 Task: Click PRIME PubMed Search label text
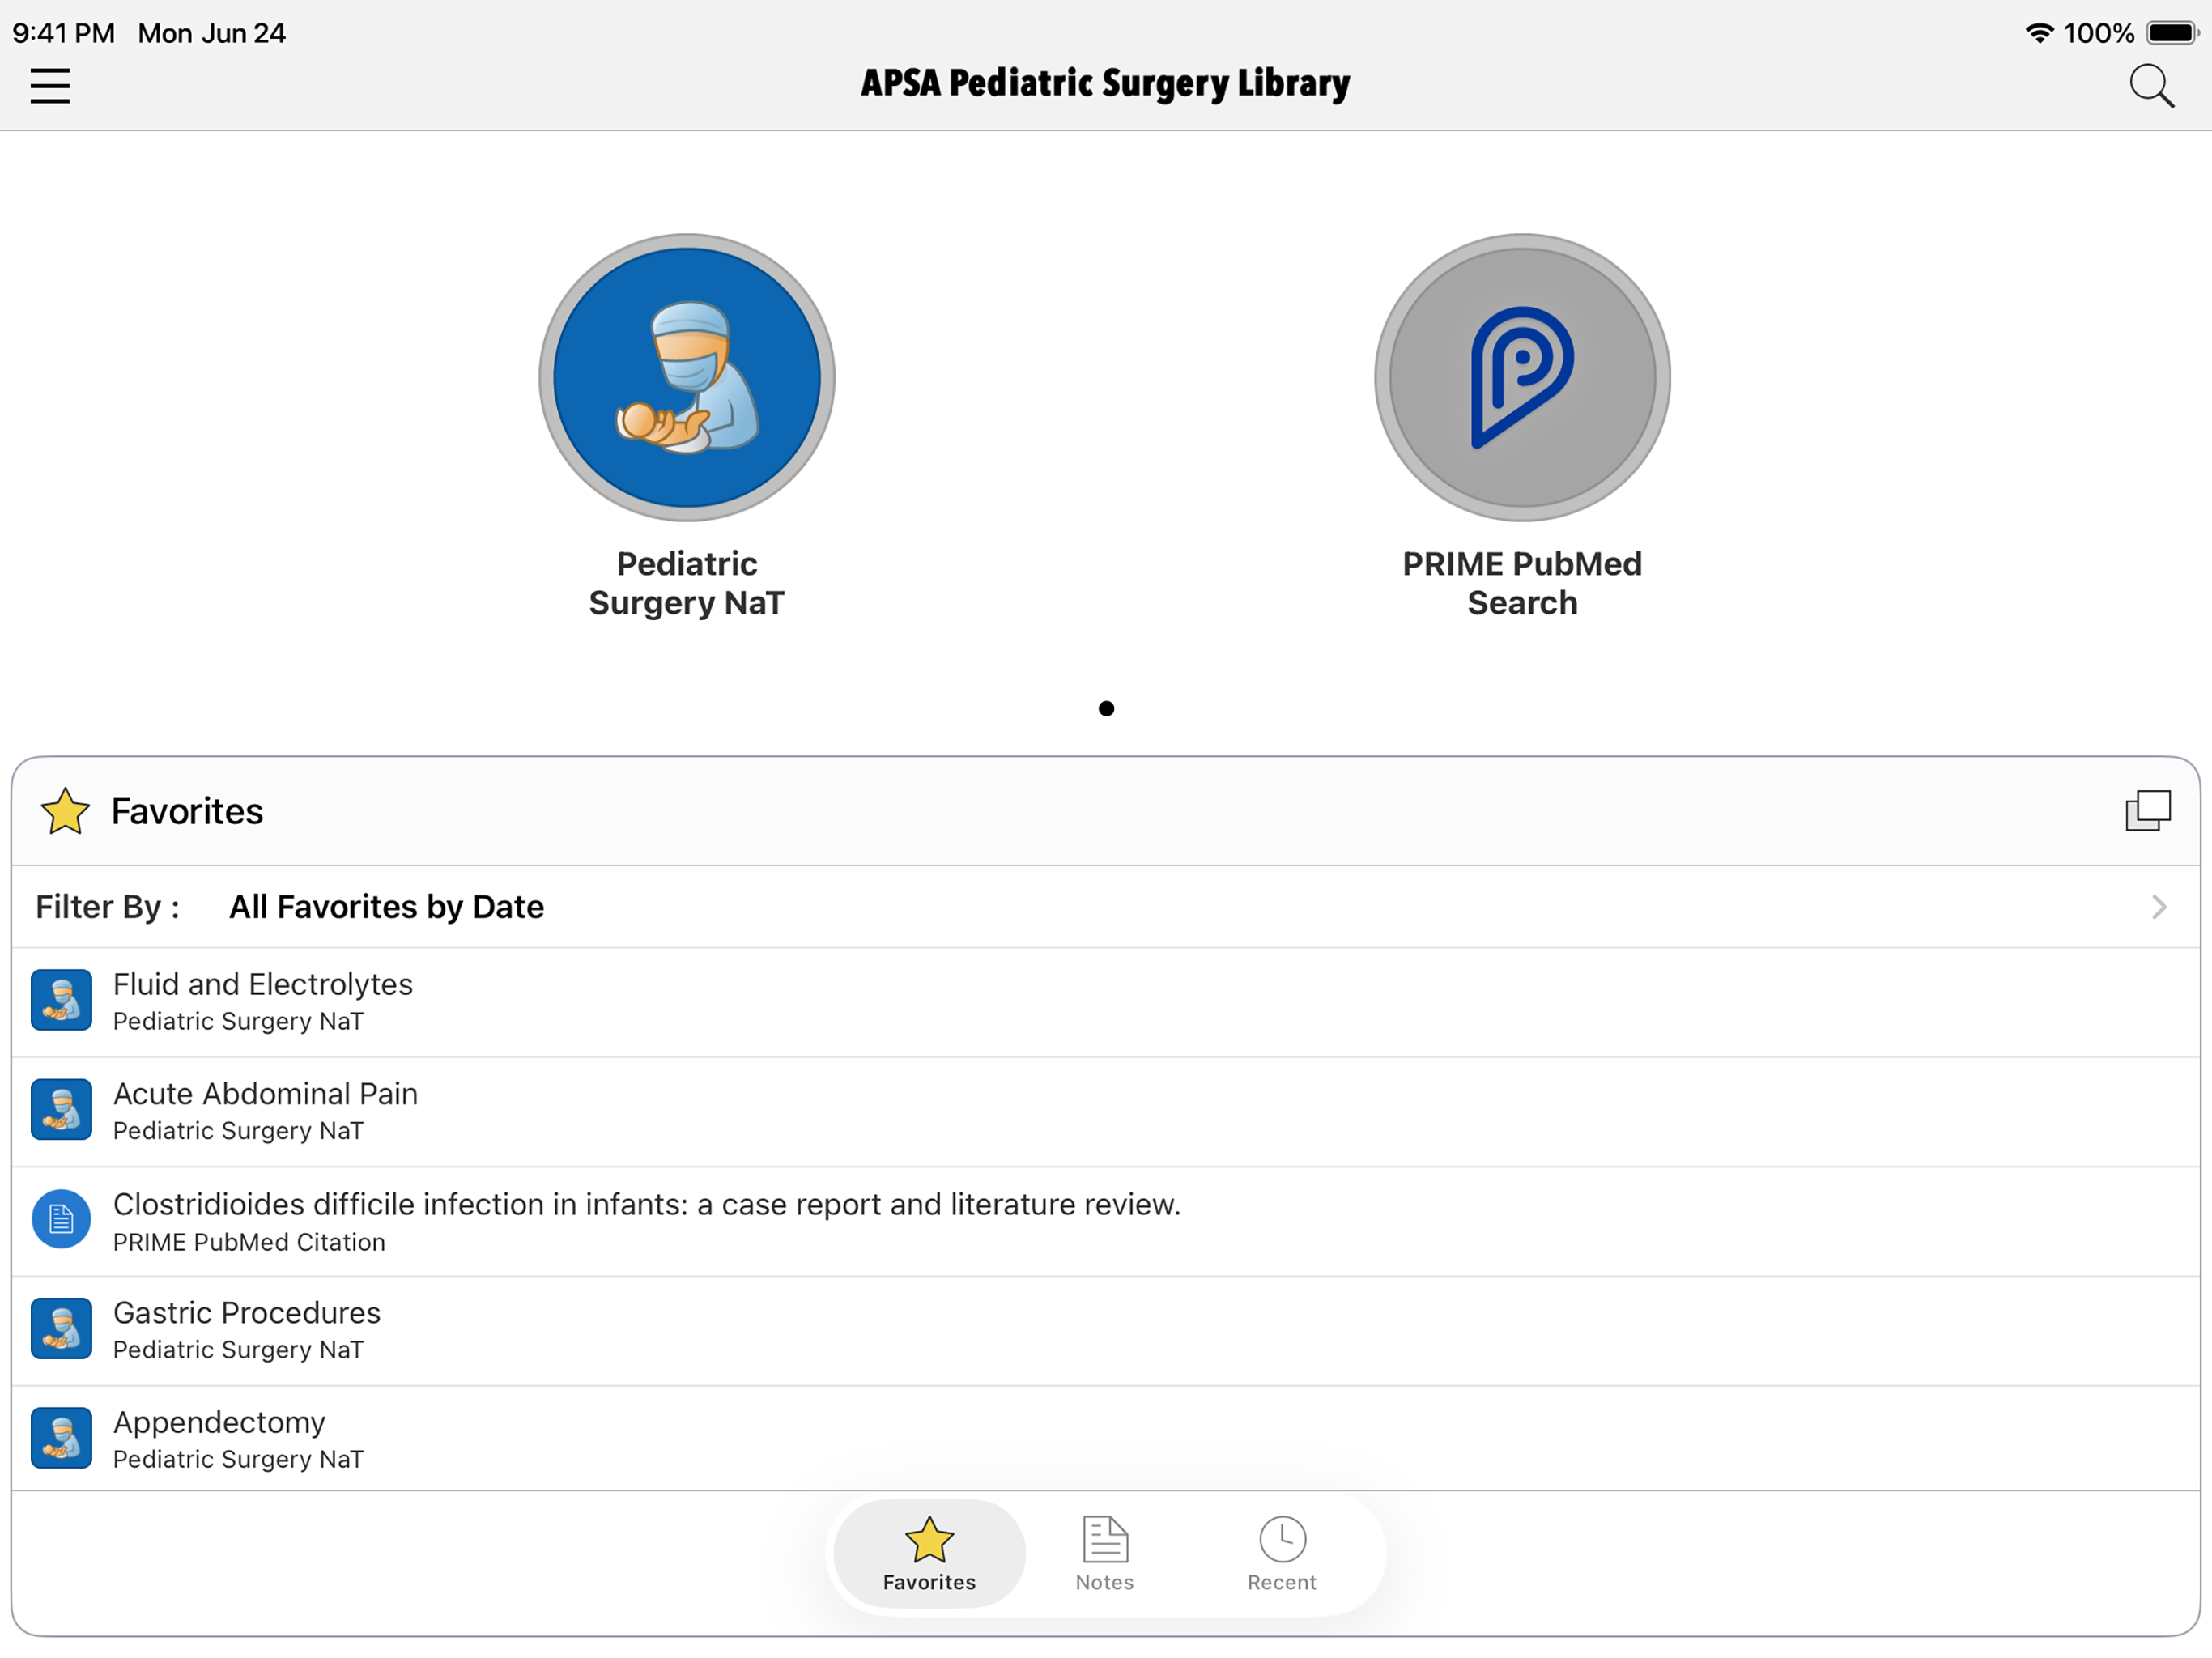pyautogui.click(x=1522, y=583)
